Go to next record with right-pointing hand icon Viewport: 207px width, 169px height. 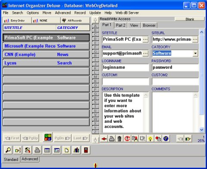[188, 139]
